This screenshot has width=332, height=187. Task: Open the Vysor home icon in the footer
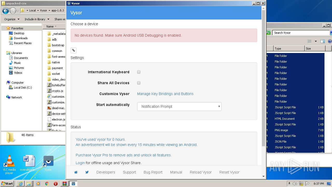pos(76,172)
